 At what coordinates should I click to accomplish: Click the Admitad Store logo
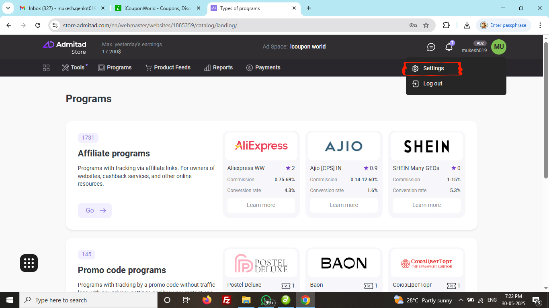[x=64, y=47]
